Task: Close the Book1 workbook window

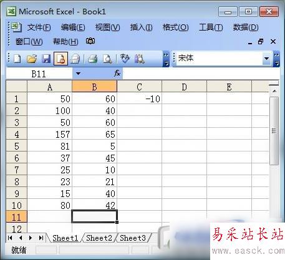Action: [x=273, y=42]
